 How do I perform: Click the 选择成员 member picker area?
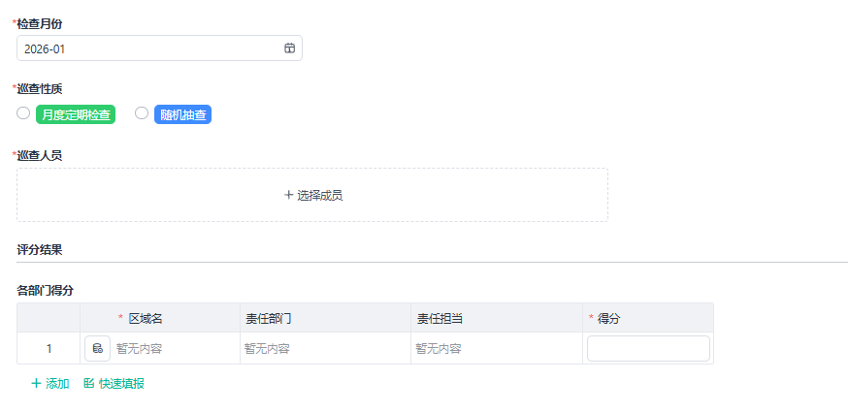pos(312,195)
